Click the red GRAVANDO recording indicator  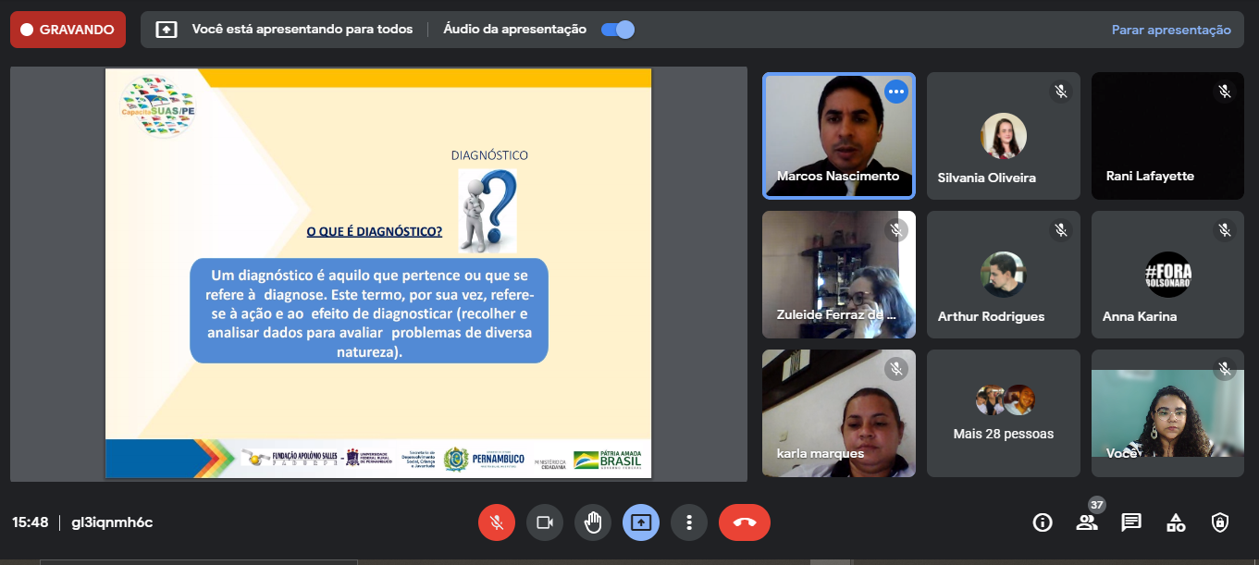68,30
